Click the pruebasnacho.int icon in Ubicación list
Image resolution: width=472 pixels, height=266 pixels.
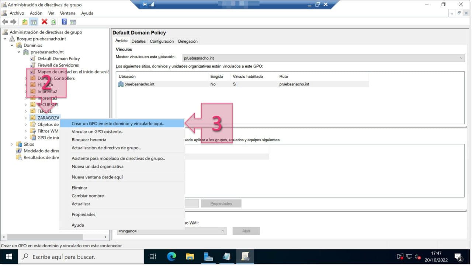pos(121,84)
